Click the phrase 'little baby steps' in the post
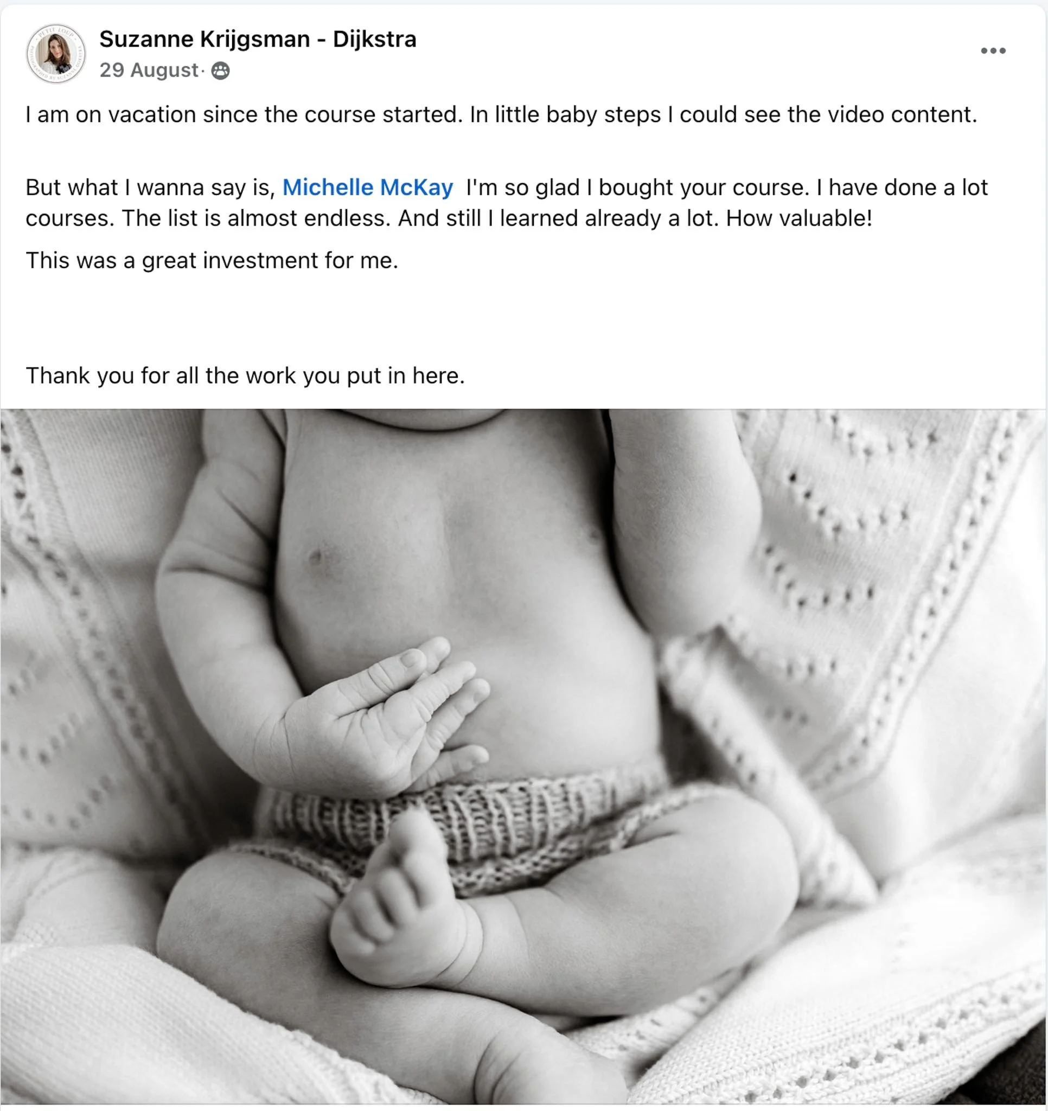Viewport: 1048px width, 1111px height. (x=578, y=115)
